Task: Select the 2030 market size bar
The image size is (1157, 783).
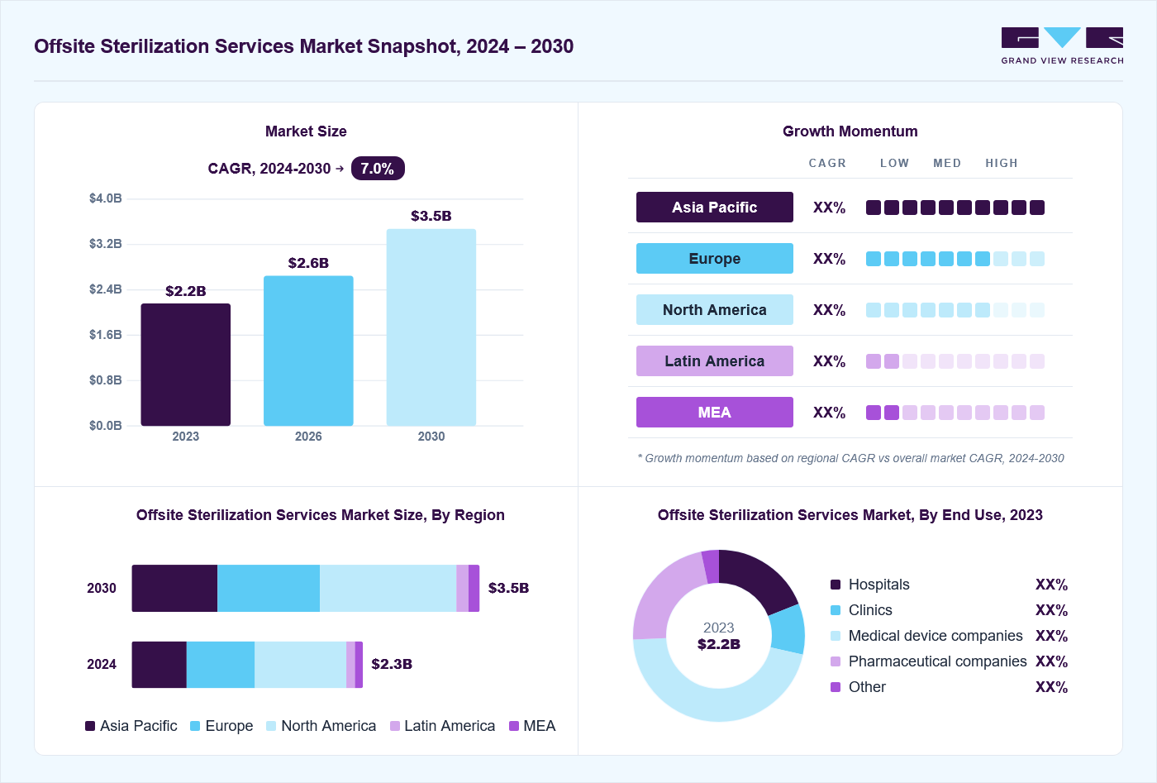Action: pyautogui.click(x=431, y=327)
